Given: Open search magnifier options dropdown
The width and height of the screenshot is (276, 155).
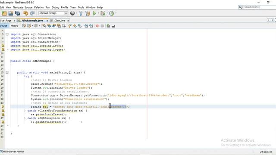Looking at the screenshot, I should [241, 7].
